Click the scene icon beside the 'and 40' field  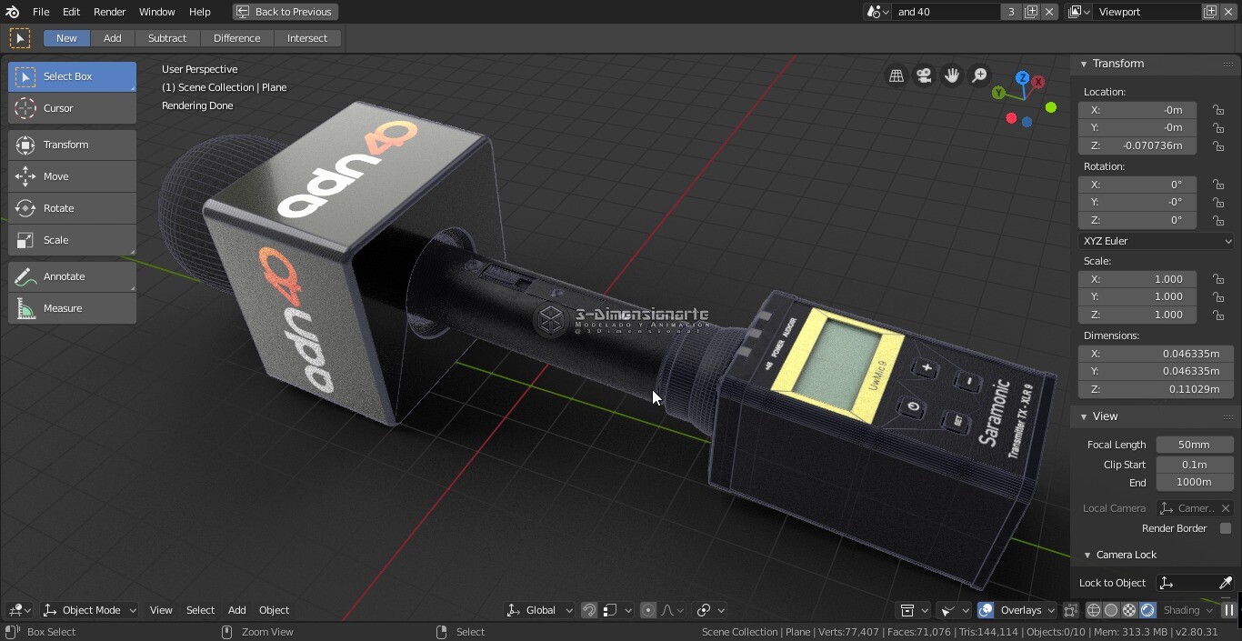point(876,12)
